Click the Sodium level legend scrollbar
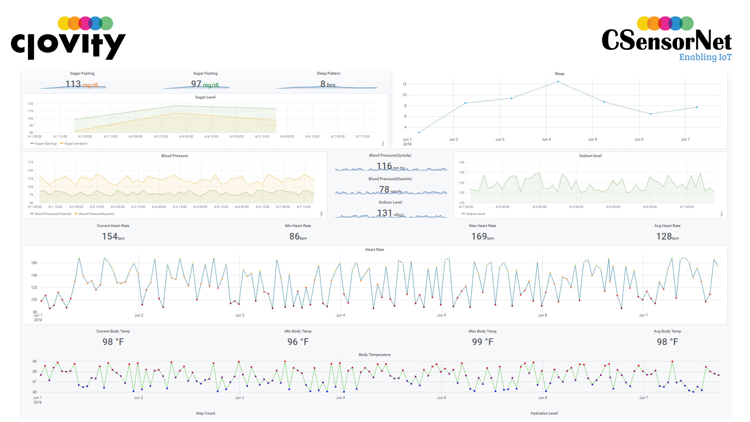750x422 pixels. click(x=721, y=214)
